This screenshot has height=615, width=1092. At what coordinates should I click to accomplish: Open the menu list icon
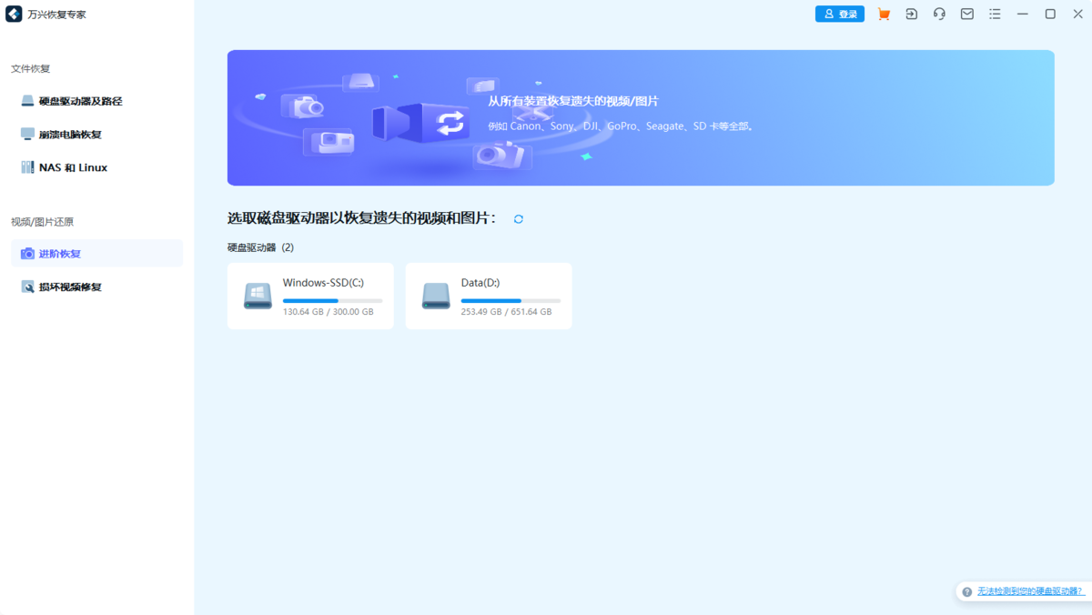[995, 14]
